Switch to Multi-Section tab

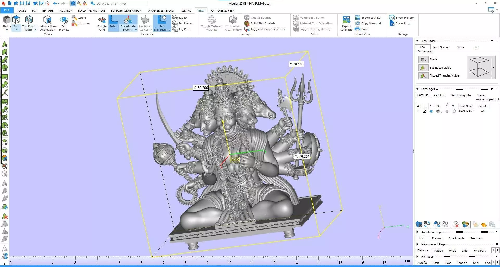[x=441, y=47]
